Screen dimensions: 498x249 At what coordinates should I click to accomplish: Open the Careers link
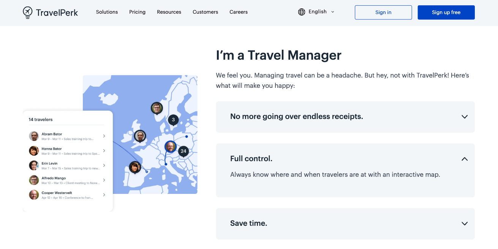[239, 12]
